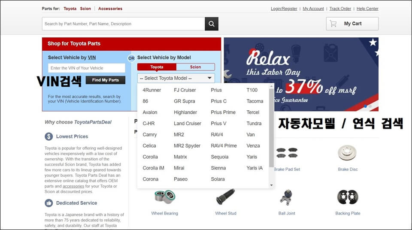Focus the Enter VIN input field
This screenshot has height=230, width=412.
(87, 68)
